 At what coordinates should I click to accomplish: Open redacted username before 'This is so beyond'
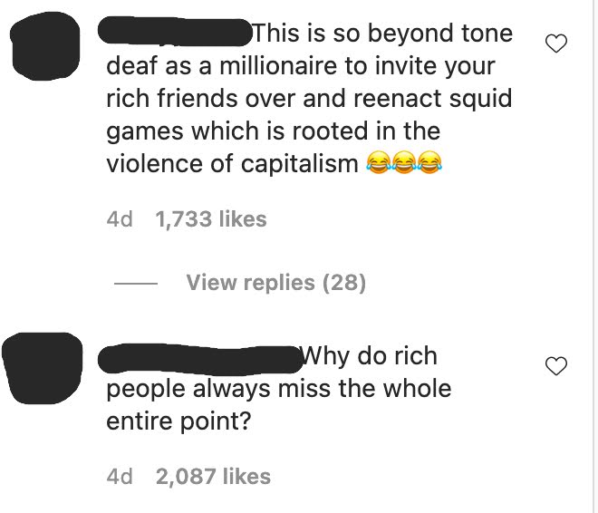[176, 32]
